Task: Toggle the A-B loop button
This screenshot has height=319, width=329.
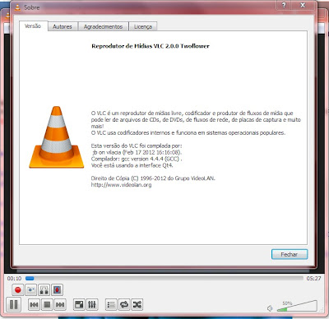Action: [x=44, y=289]
